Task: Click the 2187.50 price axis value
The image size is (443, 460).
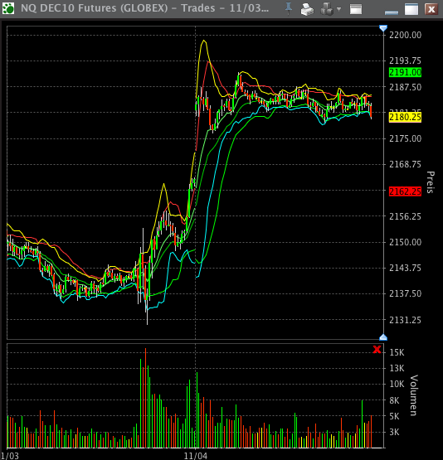Action: point(405,87)
